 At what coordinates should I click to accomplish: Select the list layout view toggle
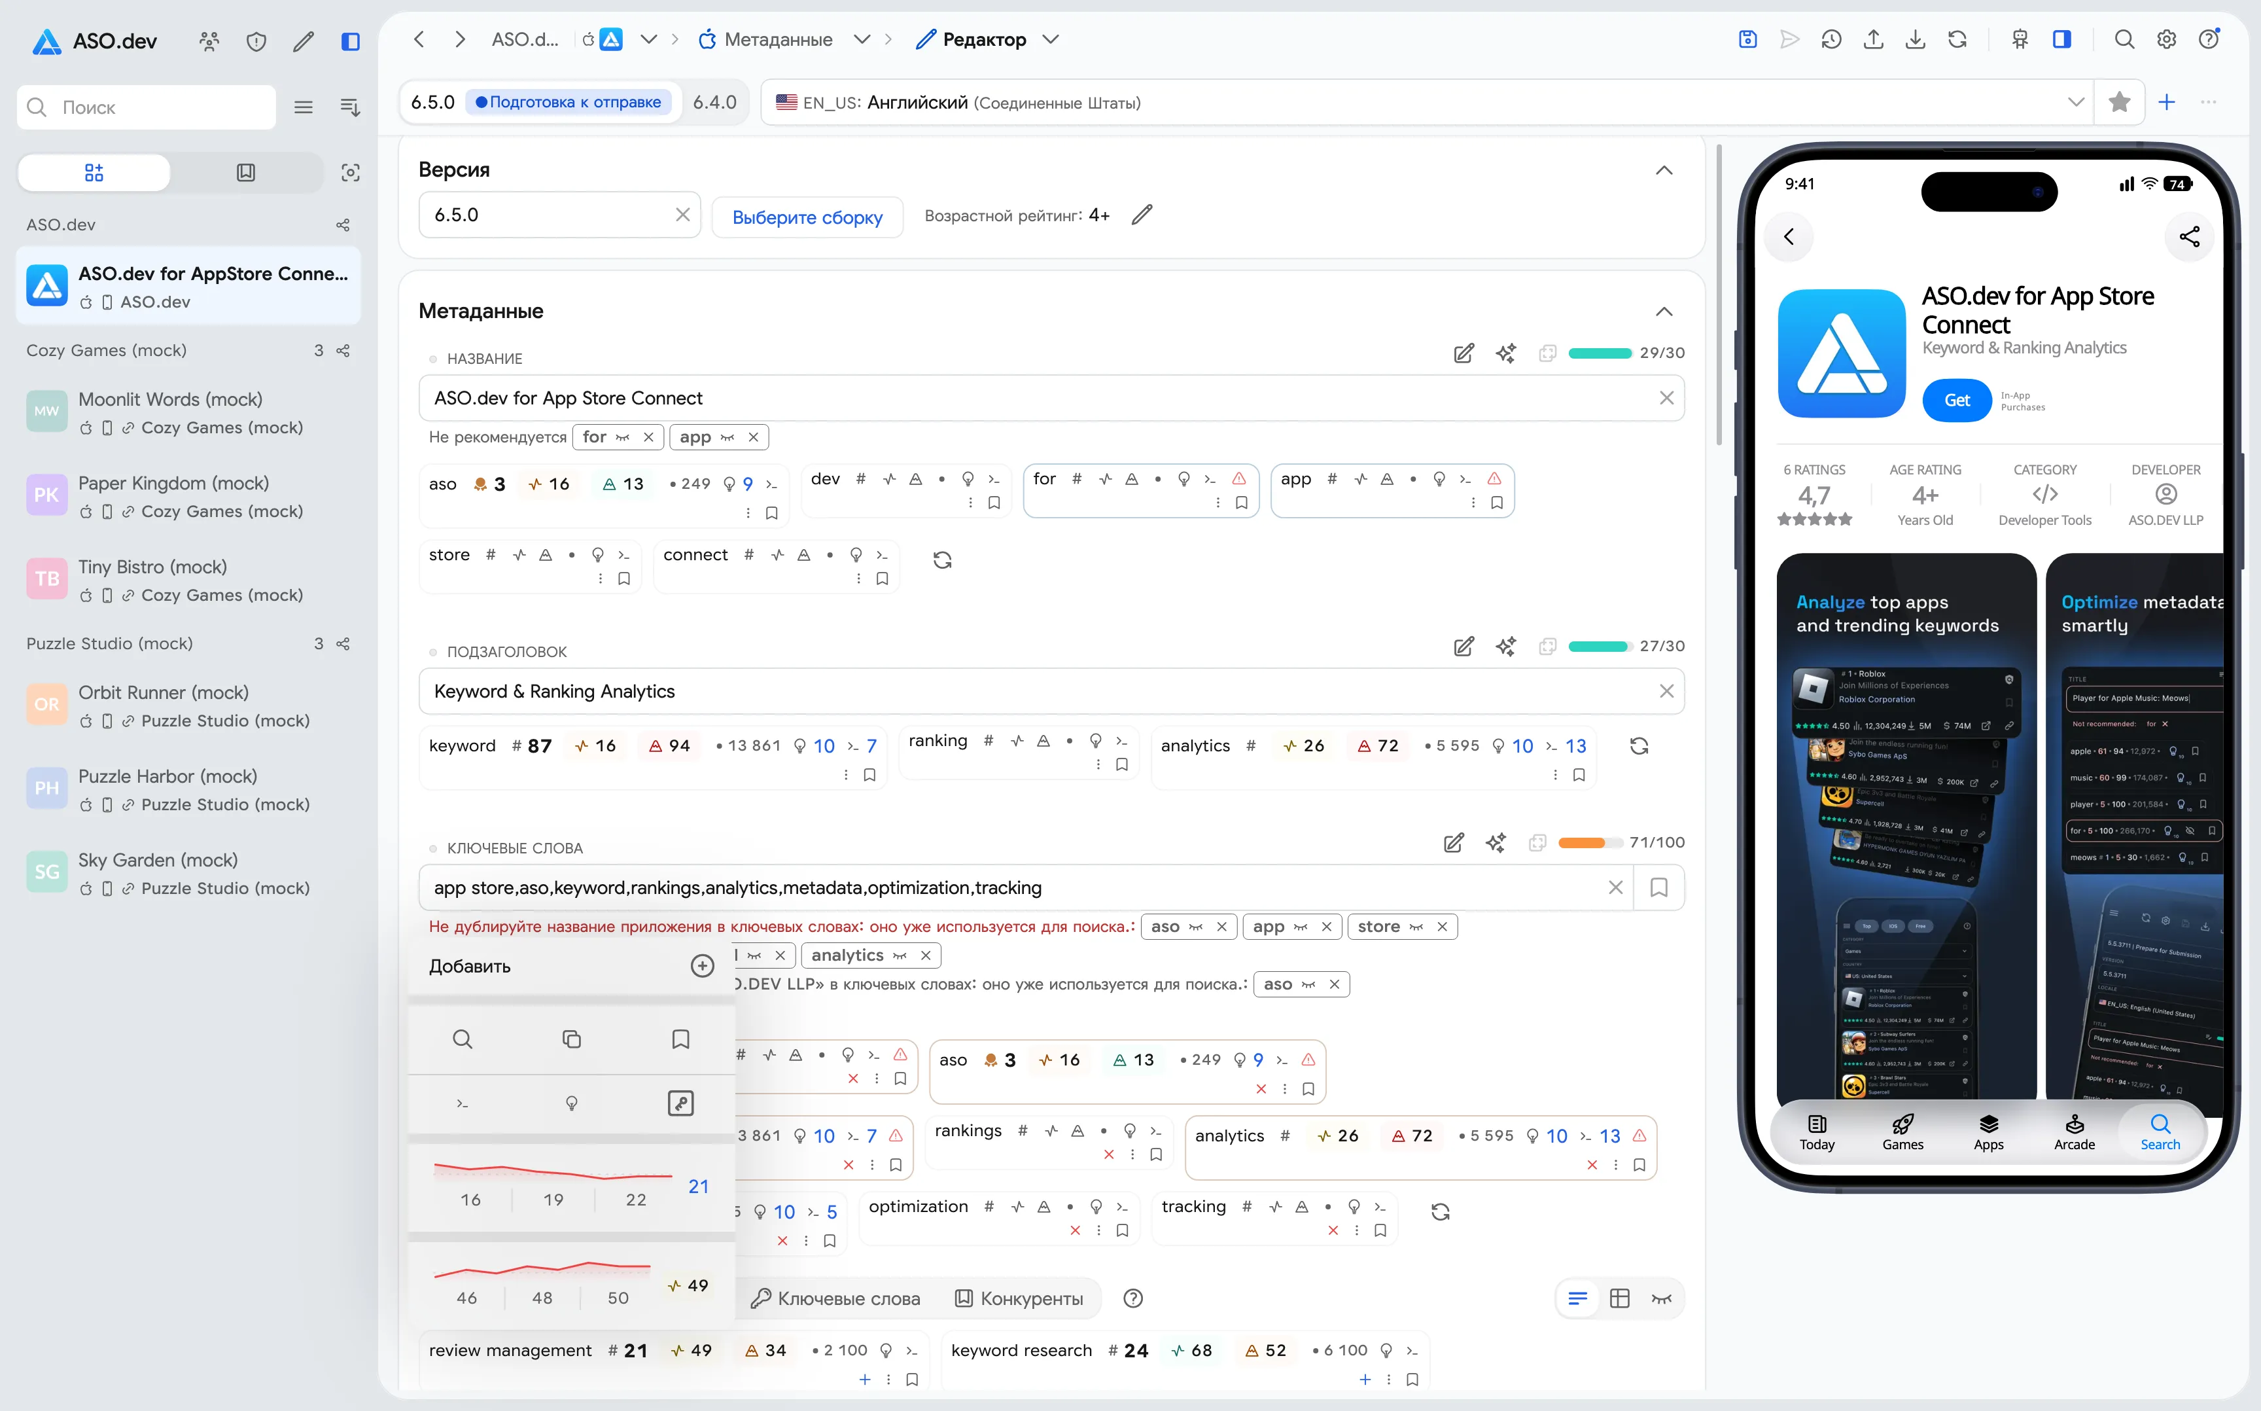point(1577,1298)
